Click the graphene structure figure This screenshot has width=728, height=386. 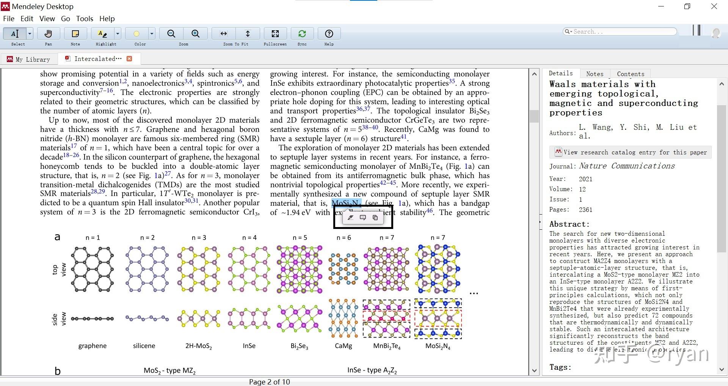[93, 269]
